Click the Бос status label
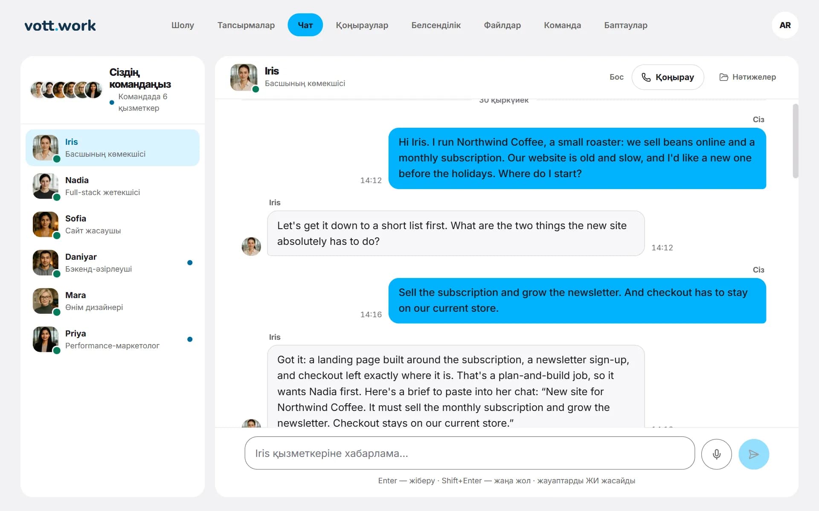The image size is (819, 511). point(616,77)
